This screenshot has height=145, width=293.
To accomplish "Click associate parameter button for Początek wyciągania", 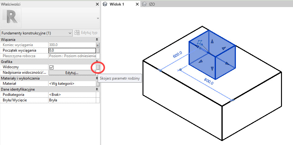I will pyautogui.click(x=98, y=50).
